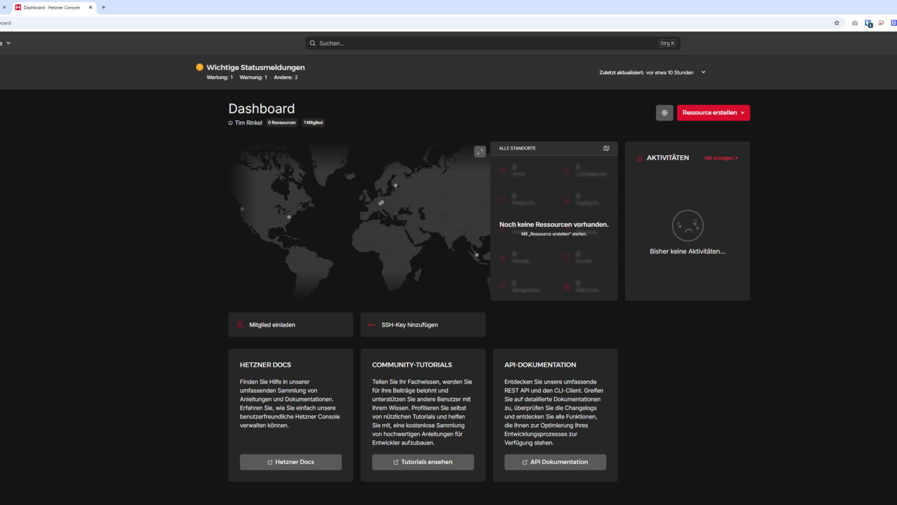Click the key icon on SSH-Key hinzufügen

pos(372,325)
